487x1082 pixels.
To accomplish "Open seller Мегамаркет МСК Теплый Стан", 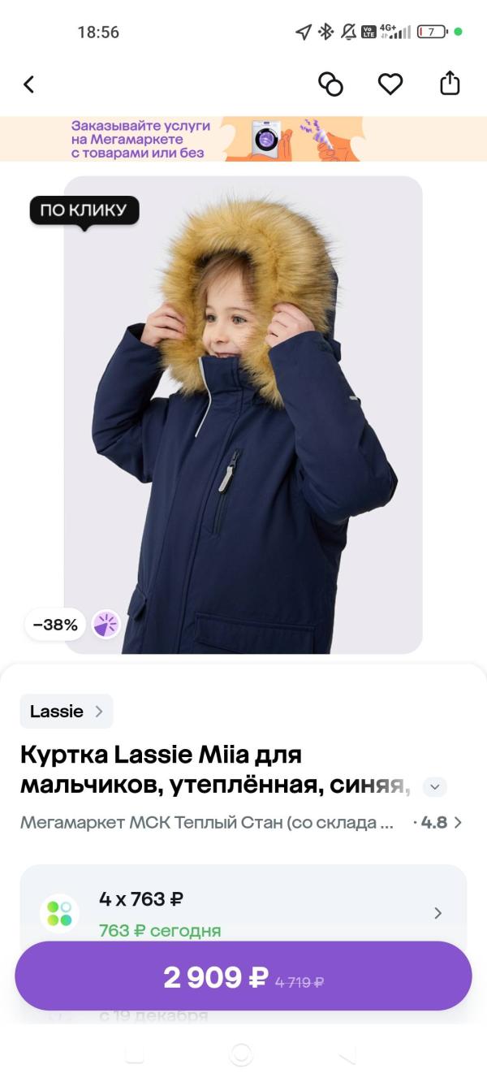I will [x=207, y=822].
